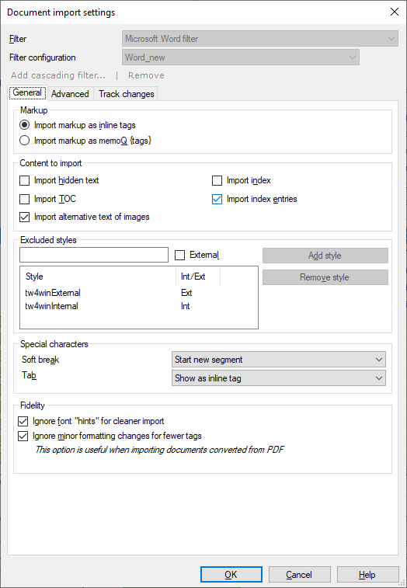The height and width of the screenshot is (588, 407).
Task: Click Add cascading filter link
Action: coord(58,75)
